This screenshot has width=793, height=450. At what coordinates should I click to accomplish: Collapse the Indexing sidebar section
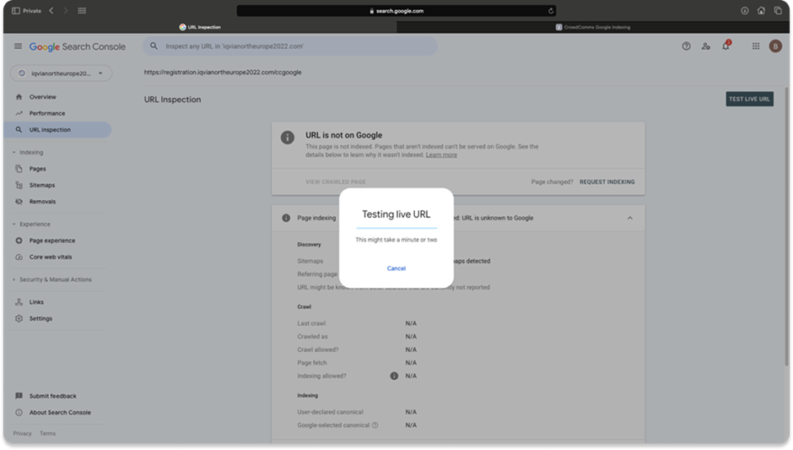tap(14, 153)
